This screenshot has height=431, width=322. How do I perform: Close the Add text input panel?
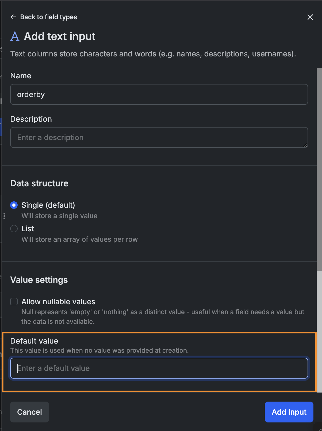pos(310,17)
